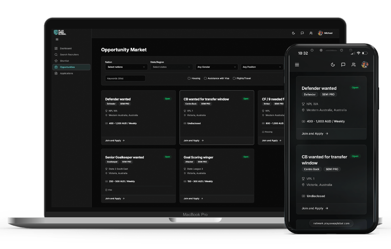Open the phone hamburger menu
Viewport: 391px width, 249px height.
(x=297, y=65)
